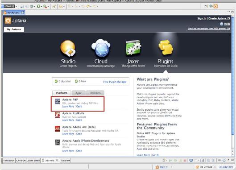Viewport: 236px width, 170px height.
Task: Click the Create Aptana ID link
Action: [x=219, y=18]
